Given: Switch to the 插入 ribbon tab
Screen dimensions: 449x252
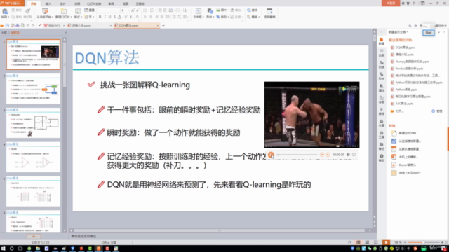Looking at the screenshot, I should tap(48, 3).
